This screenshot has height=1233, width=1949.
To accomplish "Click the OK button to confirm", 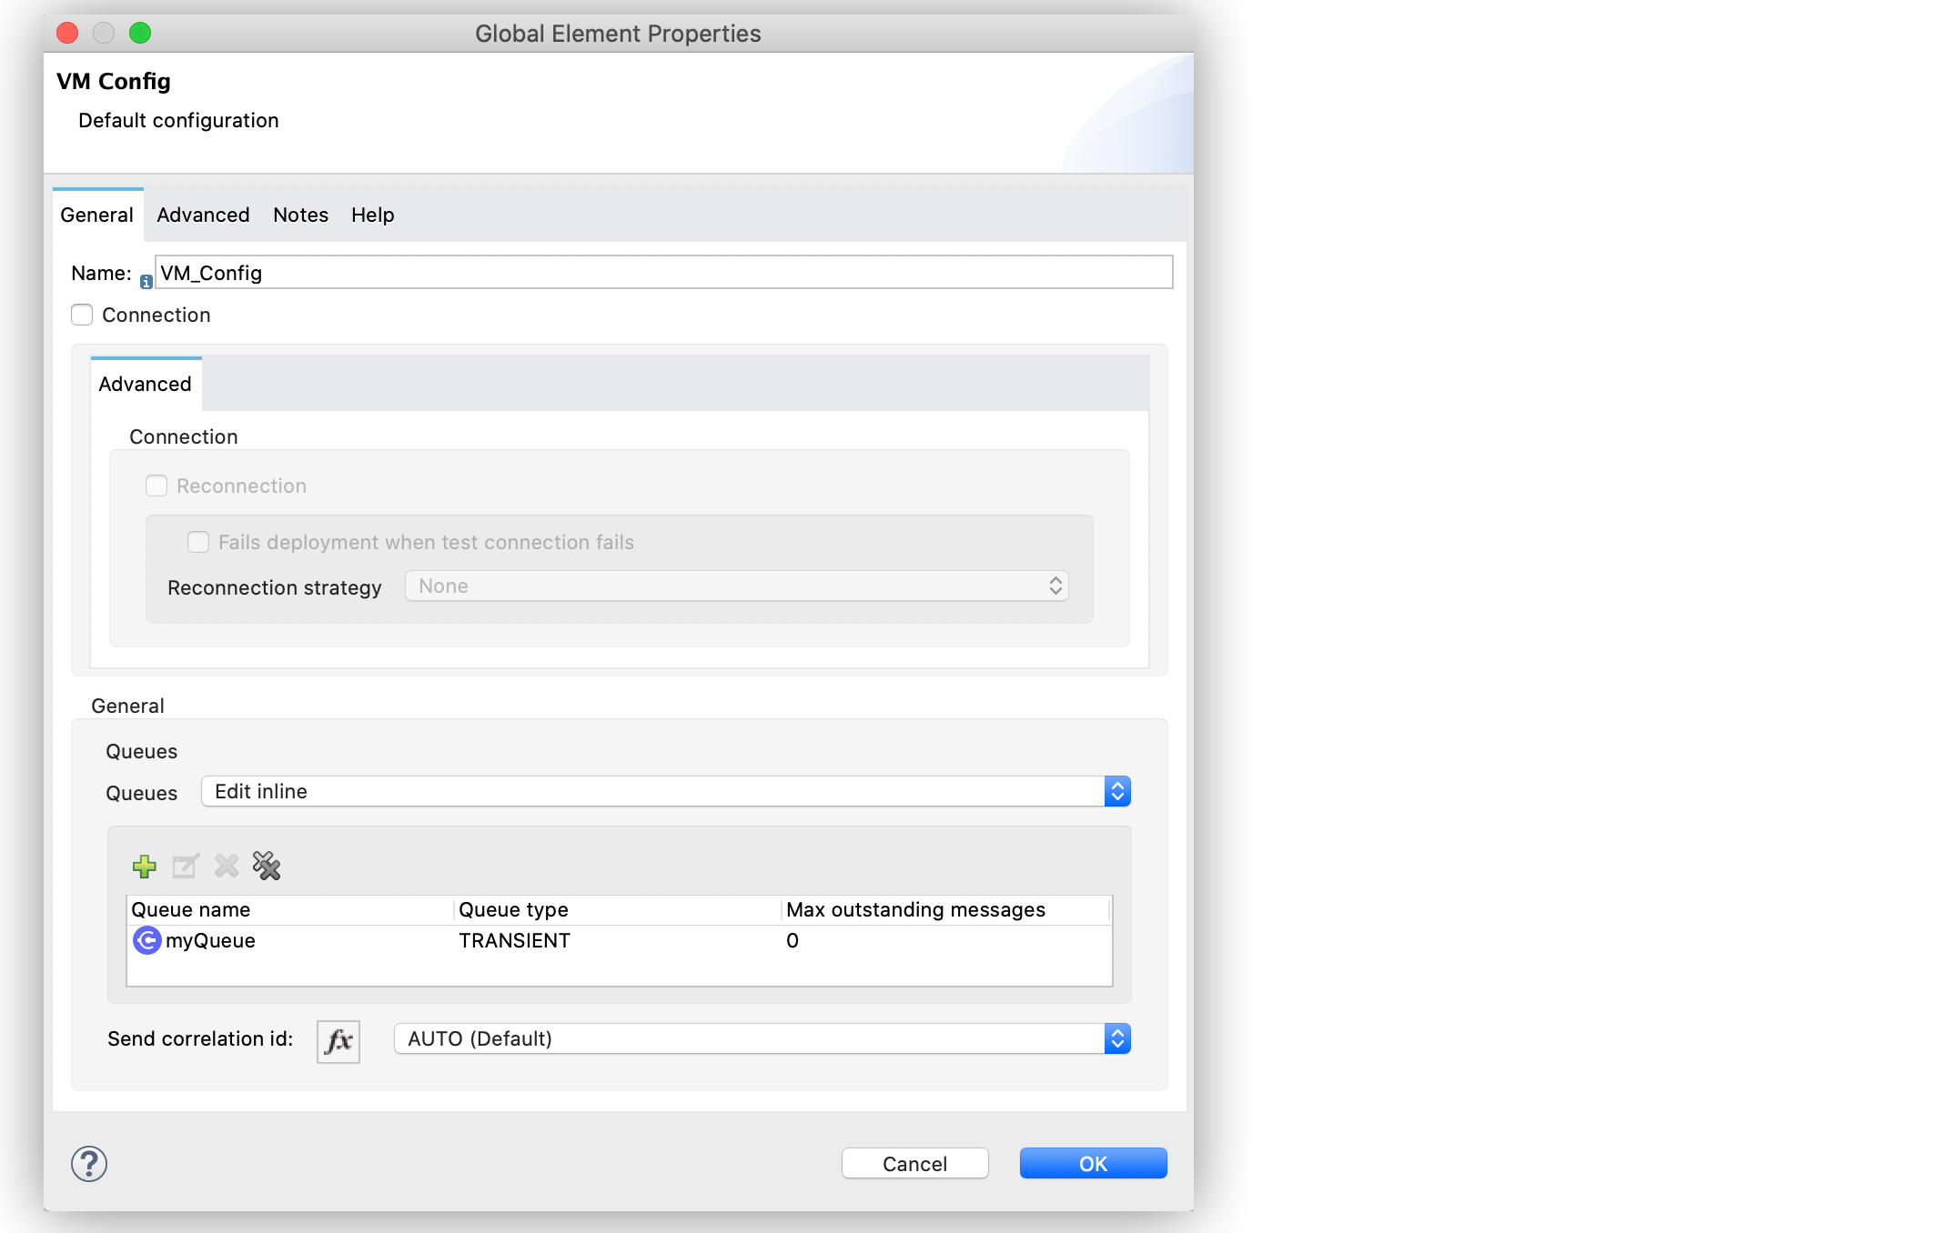I will (x=1093, y=1162).
